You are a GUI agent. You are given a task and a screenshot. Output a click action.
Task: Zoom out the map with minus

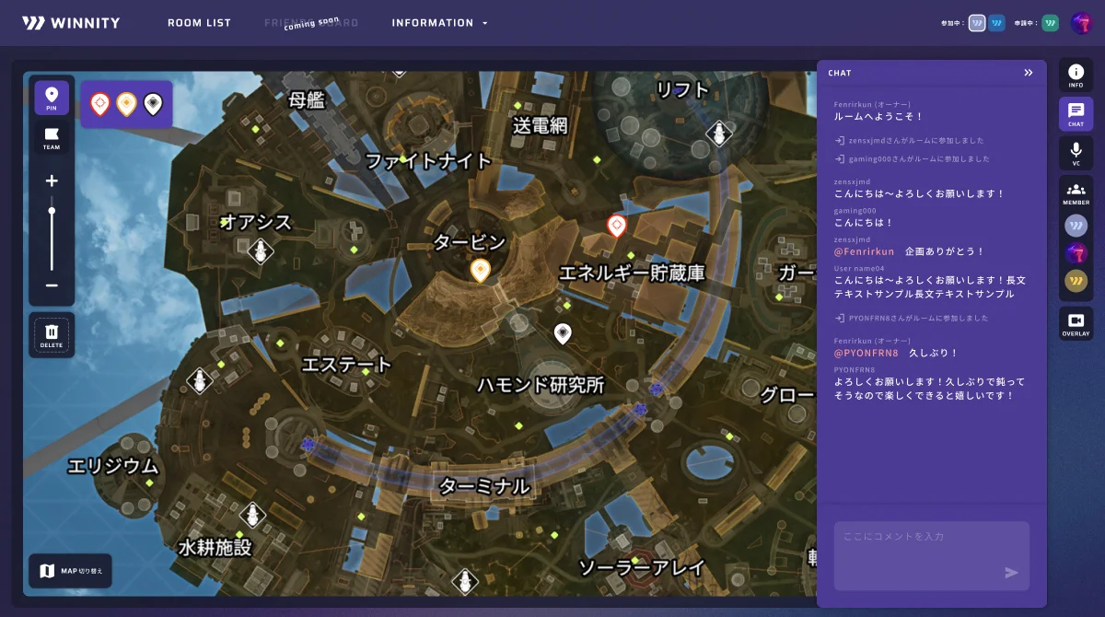[52, 285]
